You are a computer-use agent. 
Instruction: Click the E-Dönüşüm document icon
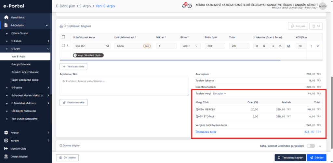6,25
